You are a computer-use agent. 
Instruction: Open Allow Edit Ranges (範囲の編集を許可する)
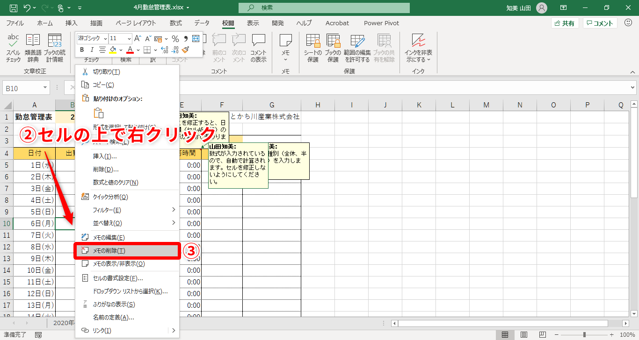(357, 49)
